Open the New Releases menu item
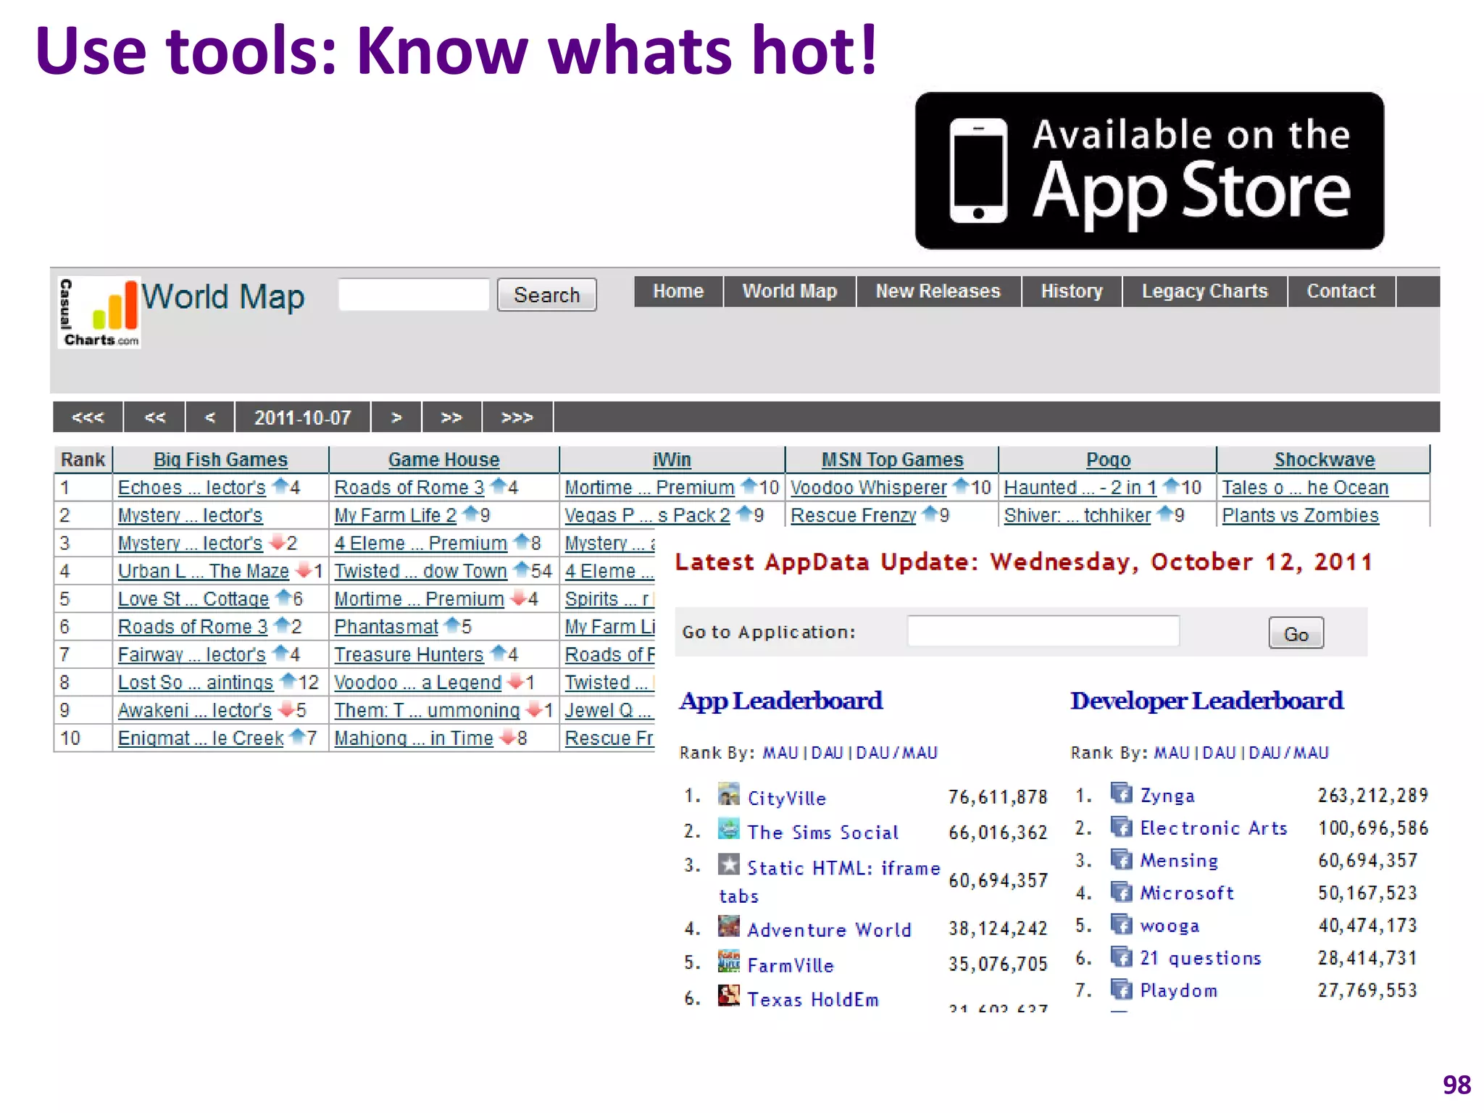 (x=938, y=291)
